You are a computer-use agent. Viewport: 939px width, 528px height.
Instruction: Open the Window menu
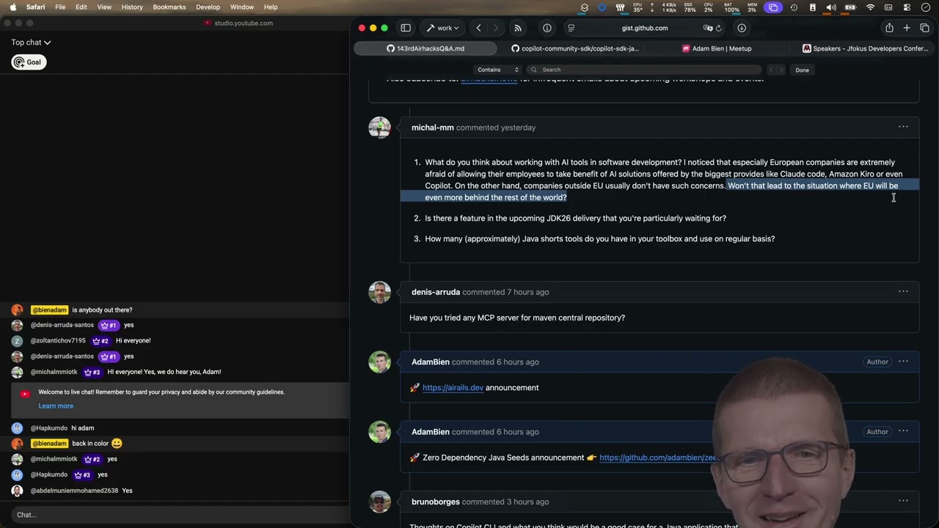tap(242, 7)
